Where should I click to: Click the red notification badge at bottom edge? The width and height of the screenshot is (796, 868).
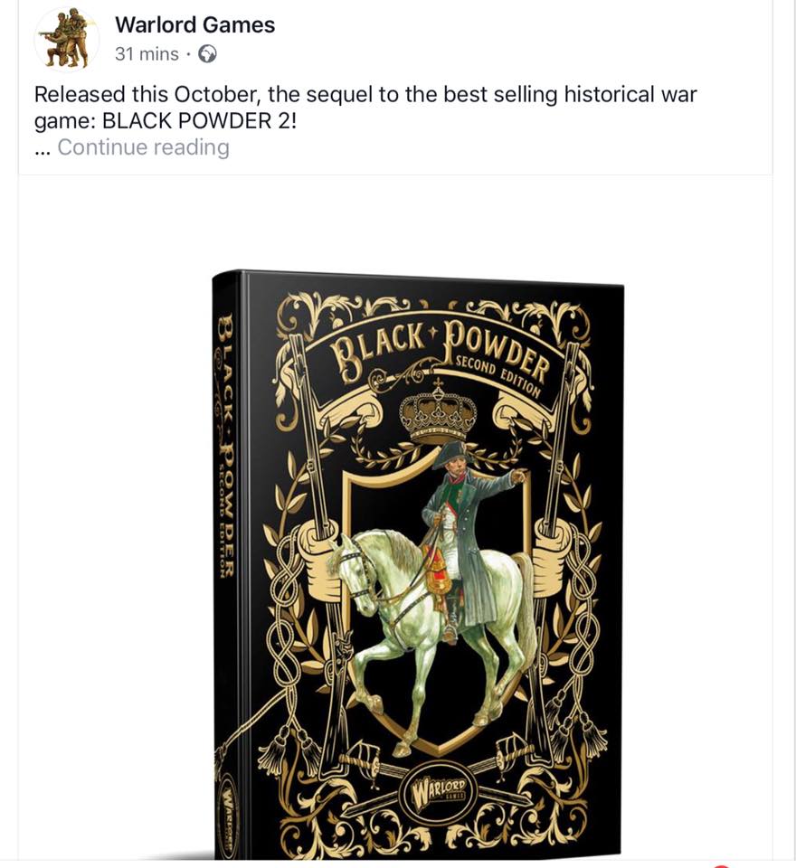click(720, 865)
